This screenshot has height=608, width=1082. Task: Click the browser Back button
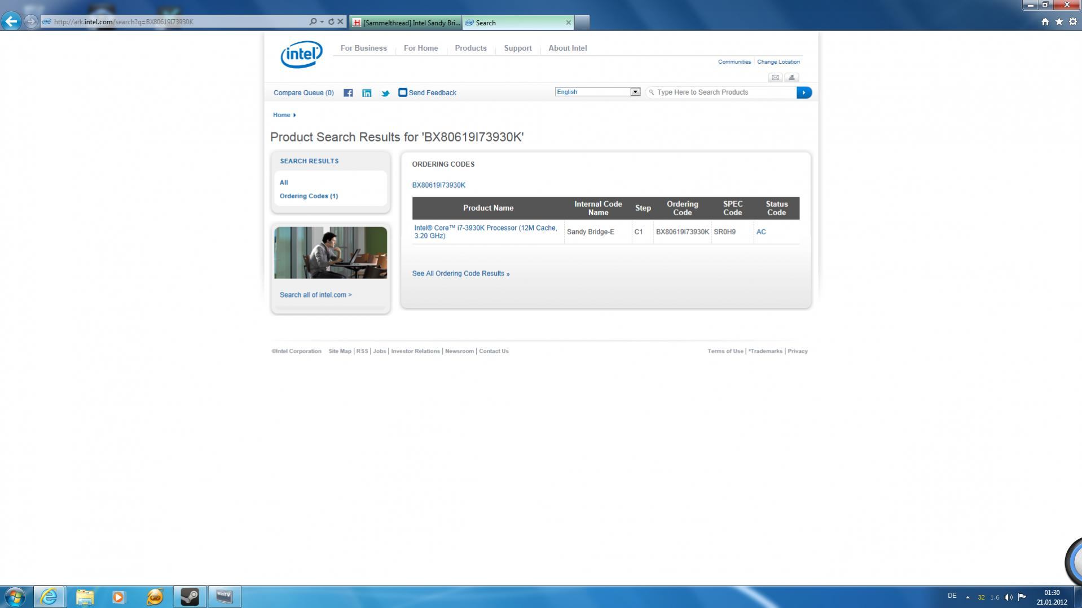click(11, 21)
